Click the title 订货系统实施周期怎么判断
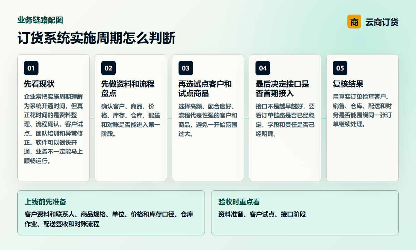This screenshot has width=416, height=250. coord(96,38)
